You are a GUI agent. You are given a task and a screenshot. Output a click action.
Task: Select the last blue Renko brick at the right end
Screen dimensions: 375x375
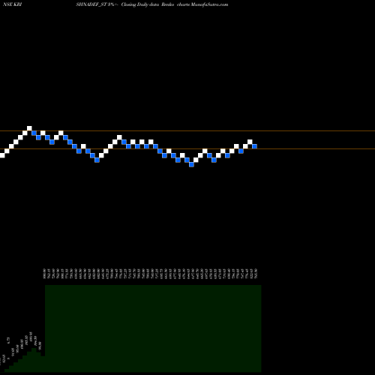pyautogui.click(x=254, y=146)
